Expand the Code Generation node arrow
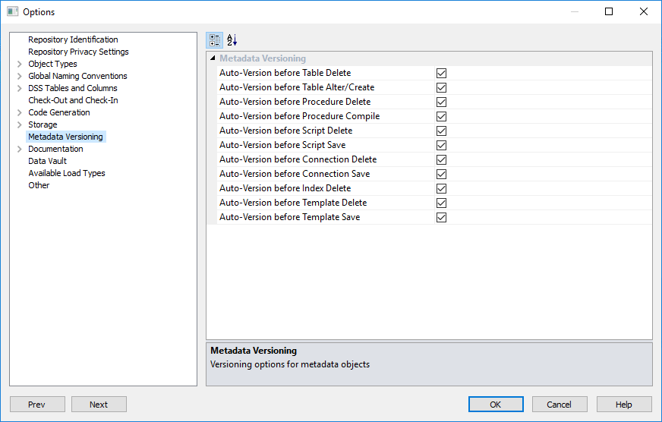This screenshot has width=662, height=422. pos(19,112)
